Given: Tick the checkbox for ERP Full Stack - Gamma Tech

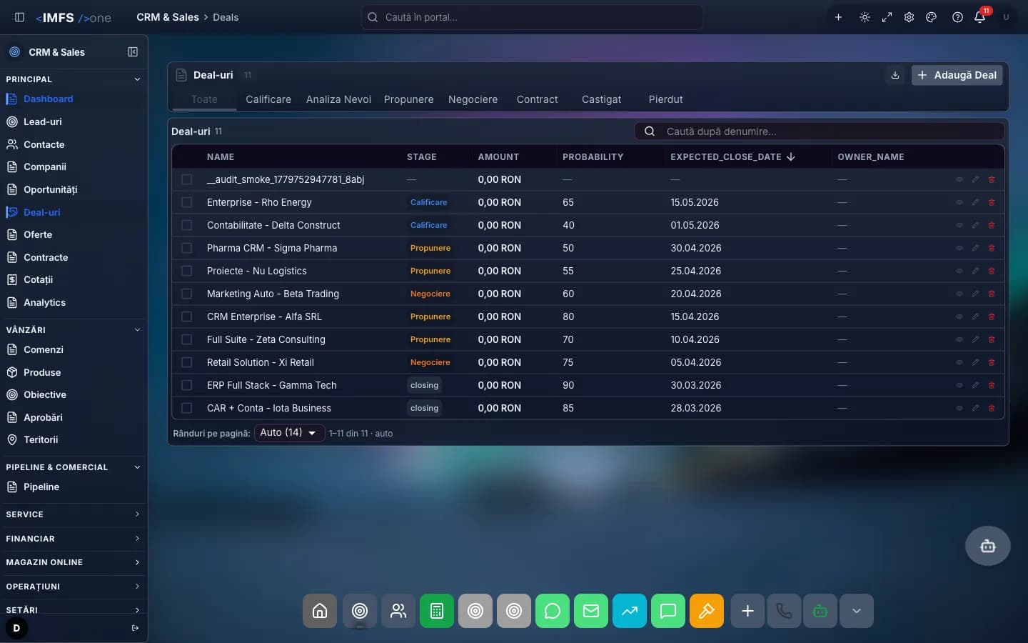Looking at the screenshot, I should [x=187, y=385].
